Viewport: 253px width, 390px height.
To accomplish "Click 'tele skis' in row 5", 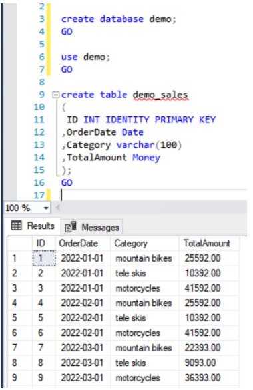I will pyautogui.click(x=130, y=318).
